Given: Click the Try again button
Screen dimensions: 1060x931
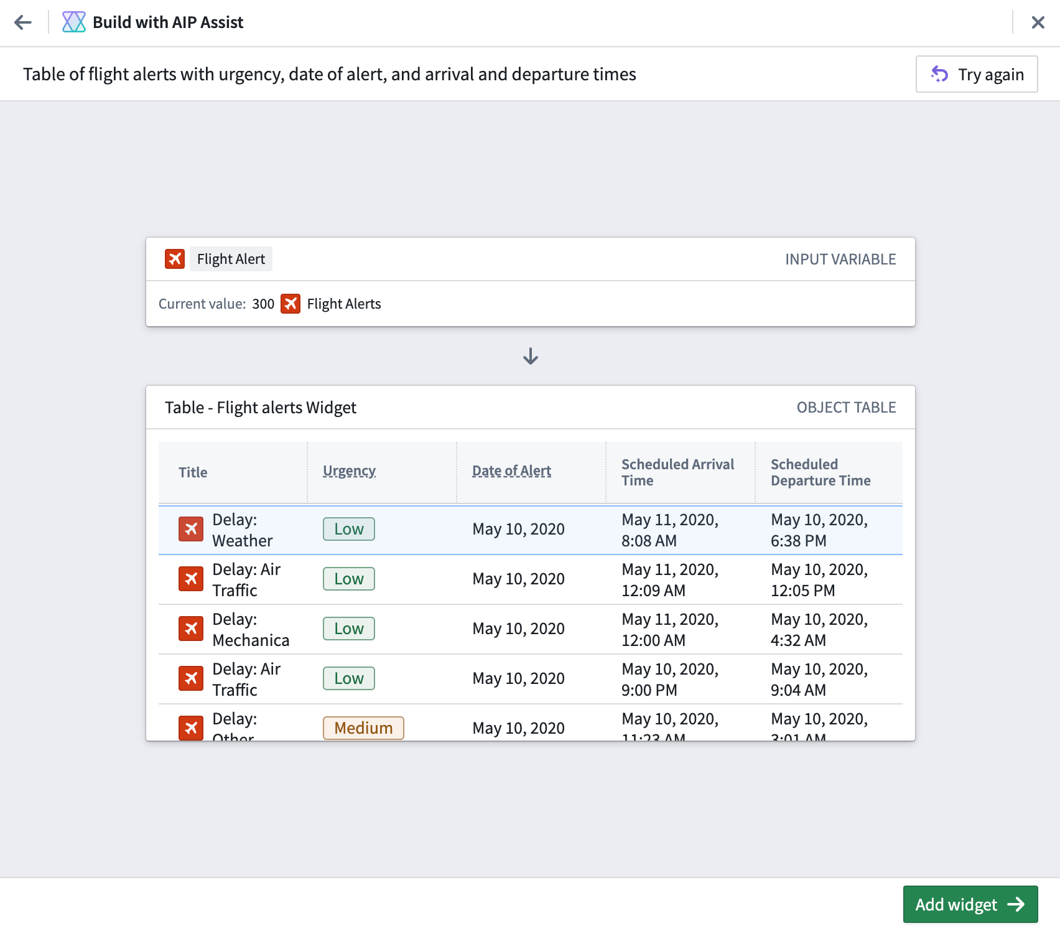Looking at the screenshot, I should tap(977, 74).
